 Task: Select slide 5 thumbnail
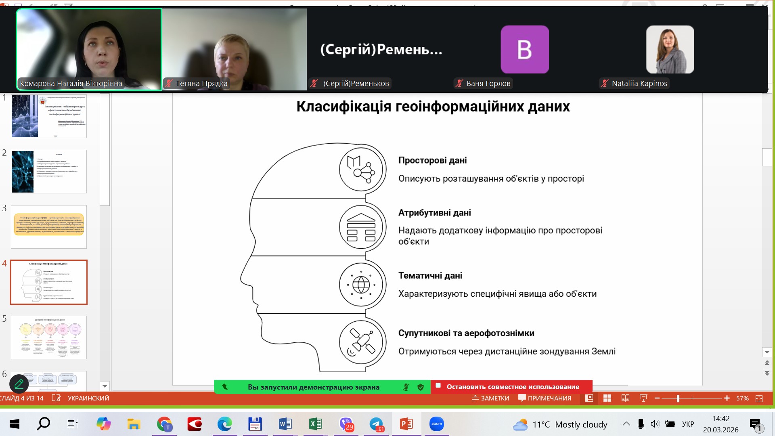click(x=49, y=337)
